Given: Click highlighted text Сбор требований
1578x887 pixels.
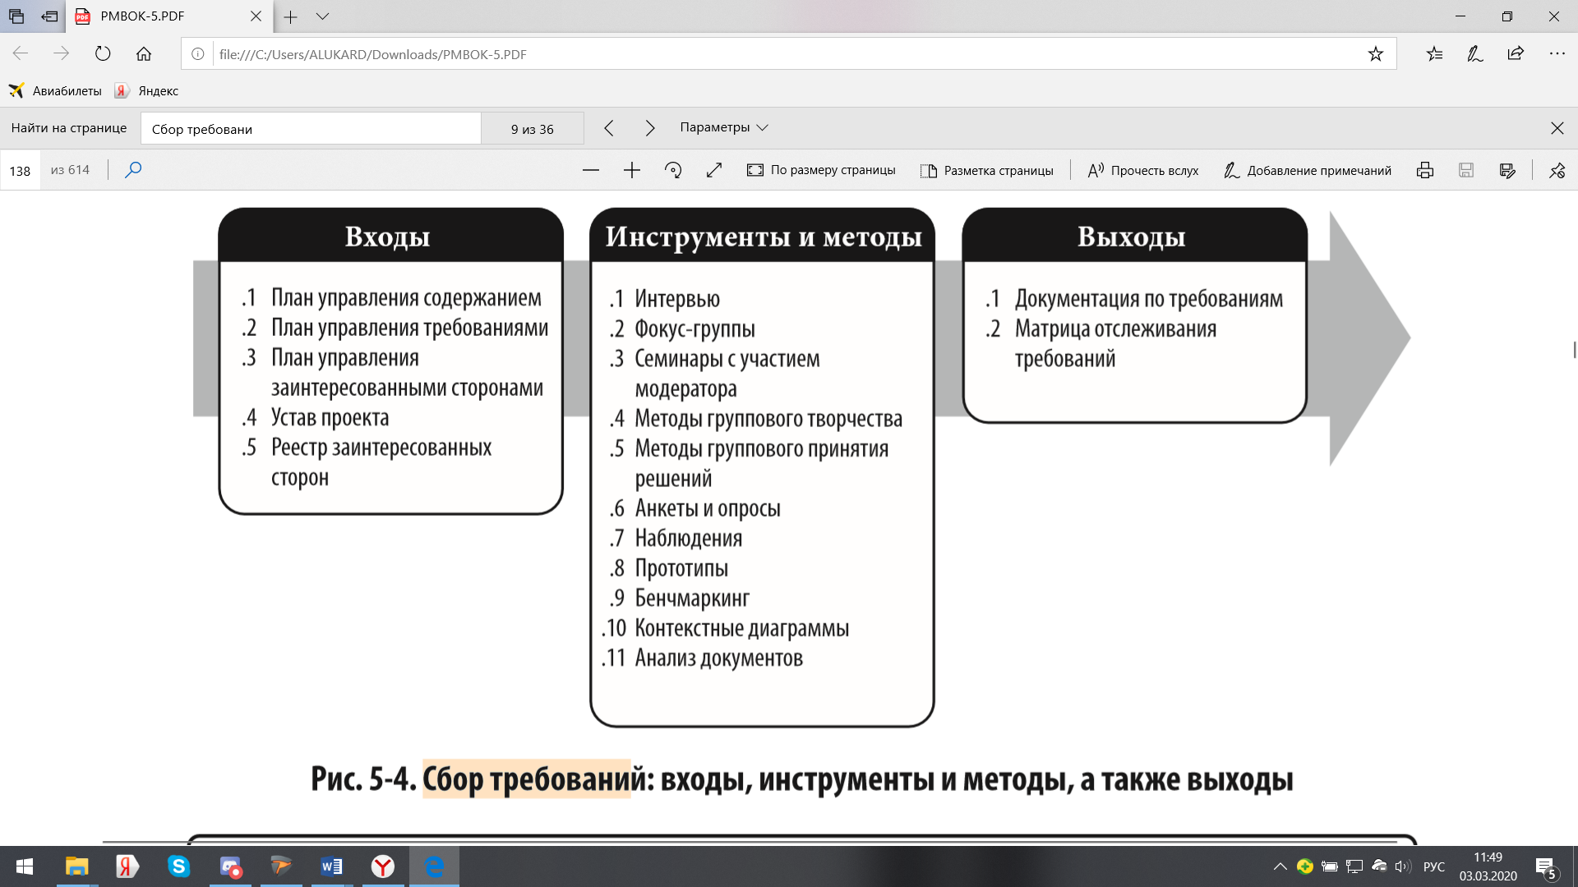Looking at the screenshot, I should tap(526, 779).
